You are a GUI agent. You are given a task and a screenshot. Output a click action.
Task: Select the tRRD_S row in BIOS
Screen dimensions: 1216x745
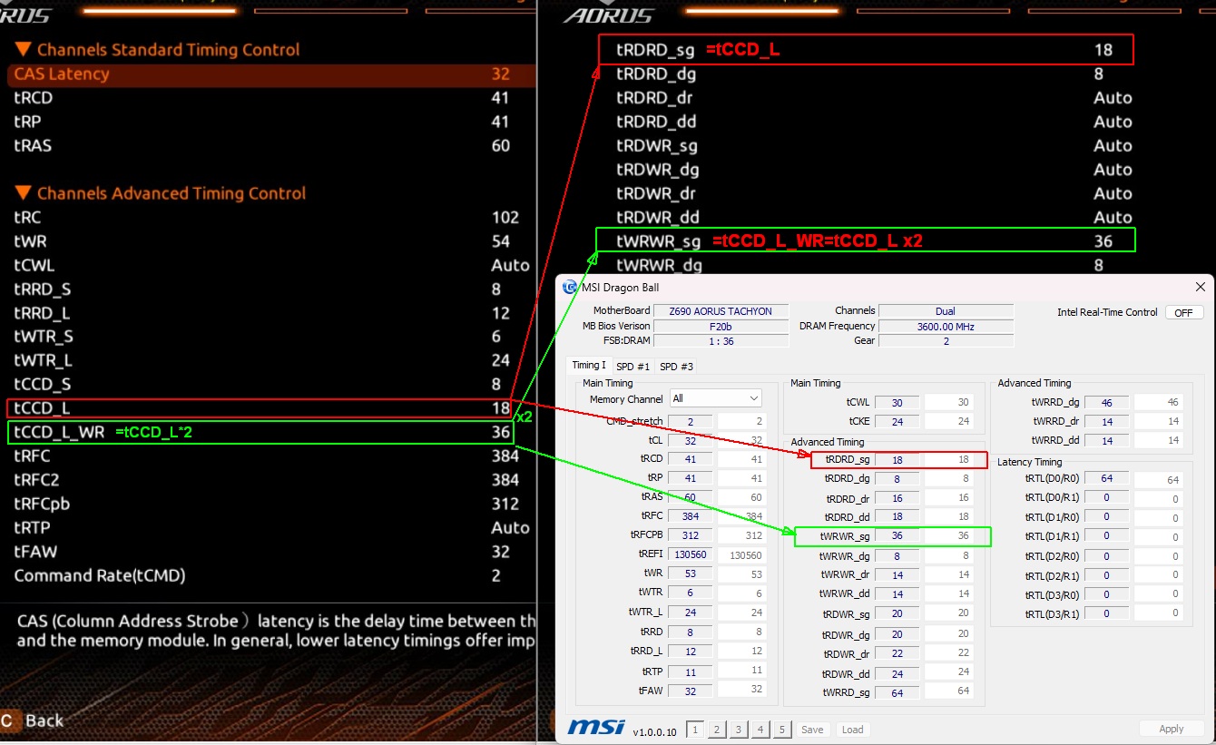point(270,289)
